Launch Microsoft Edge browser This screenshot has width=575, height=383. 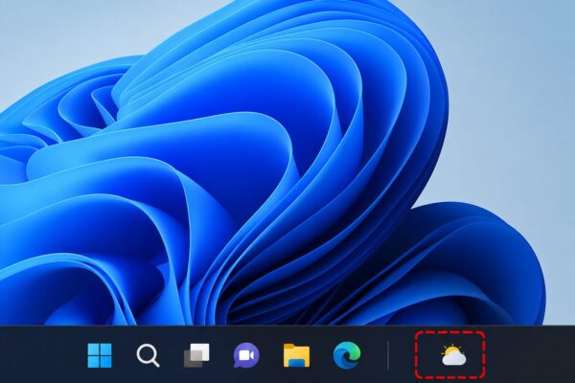347,354
